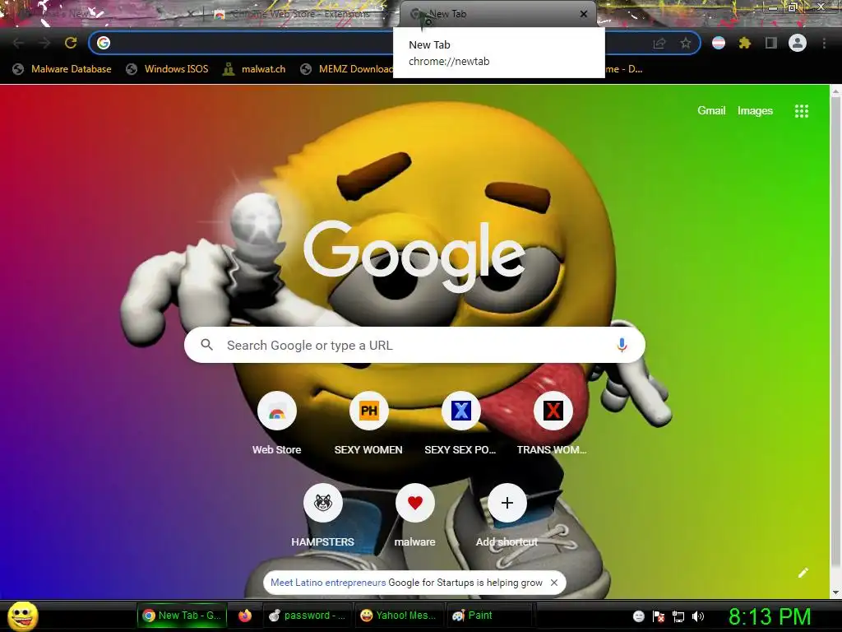
Task: Launch Firefox from the taskbar
Action: coord(245,616)
